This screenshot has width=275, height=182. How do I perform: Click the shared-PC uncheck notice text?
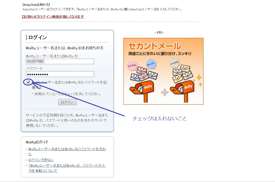coord(68,94)
